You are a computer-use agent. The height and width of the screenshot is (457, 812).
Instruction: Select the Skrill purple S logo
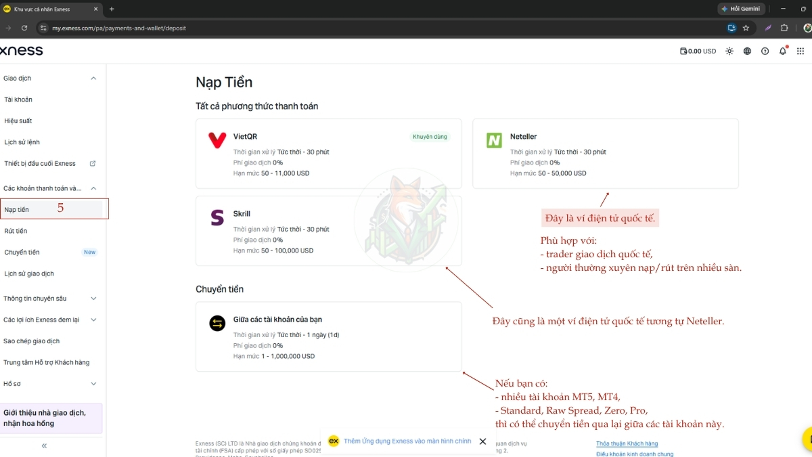click(217, 217)
